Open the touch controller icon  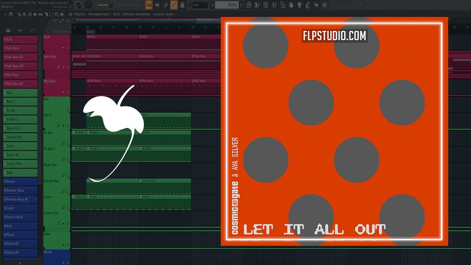tap(316, 5)
